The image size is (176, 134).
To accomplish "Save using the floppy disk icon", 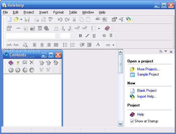I will coord(27,19).
